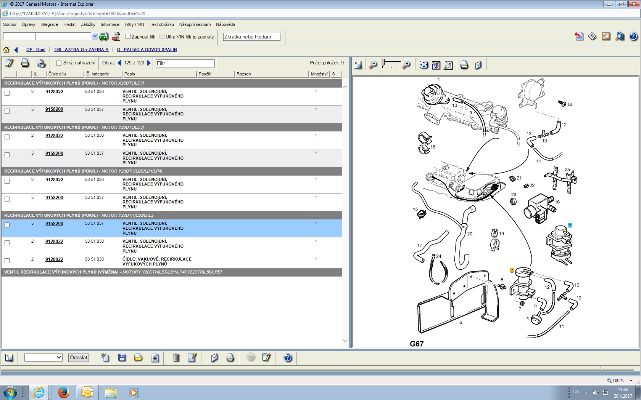This screenshot has width=641, height=400.
Task: Click the pan arrows icon above the diagram
Action: coord(424,65)
